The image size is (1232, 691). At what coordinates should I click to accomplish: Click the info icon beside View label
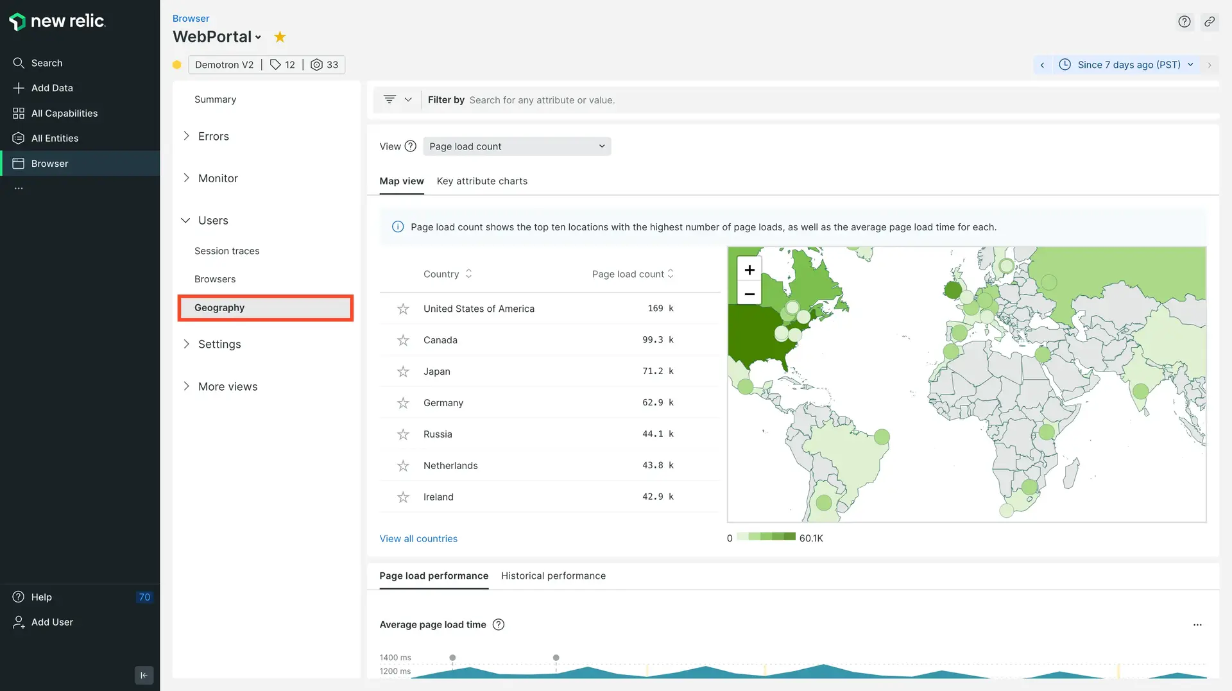(411, 146)
